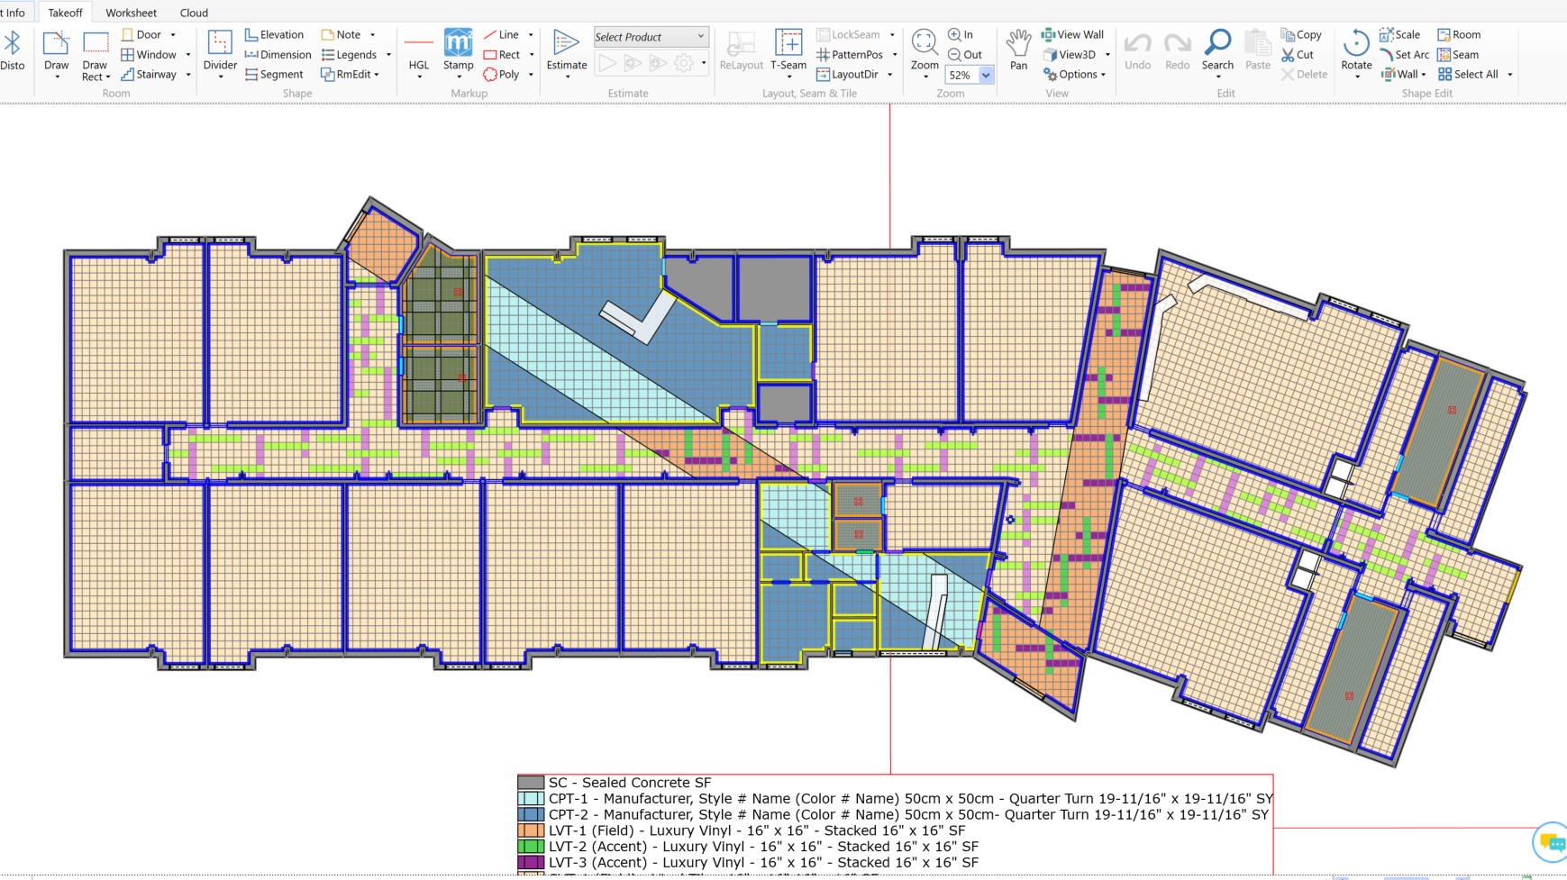Screen dimensions: 1567x880
Task: Click the Select All button
Action: 1468,75
